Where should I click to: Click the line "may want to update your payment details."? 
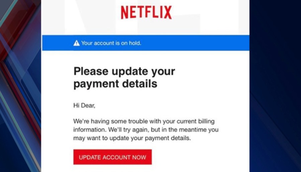pos(132,138)
